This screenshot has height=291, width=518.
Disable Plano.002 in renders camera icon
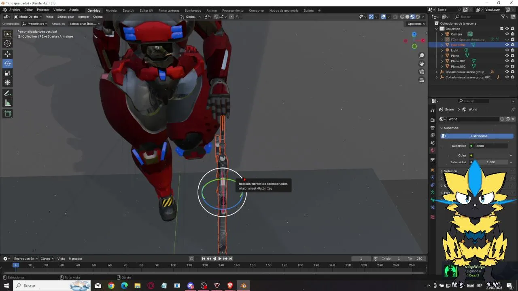click(512, 66)
